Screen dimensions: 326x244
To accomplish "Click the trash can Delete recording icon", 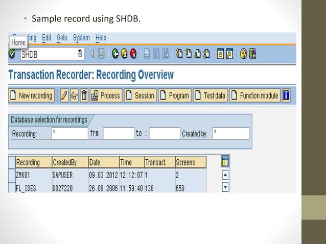I will (x=84, y=95).
